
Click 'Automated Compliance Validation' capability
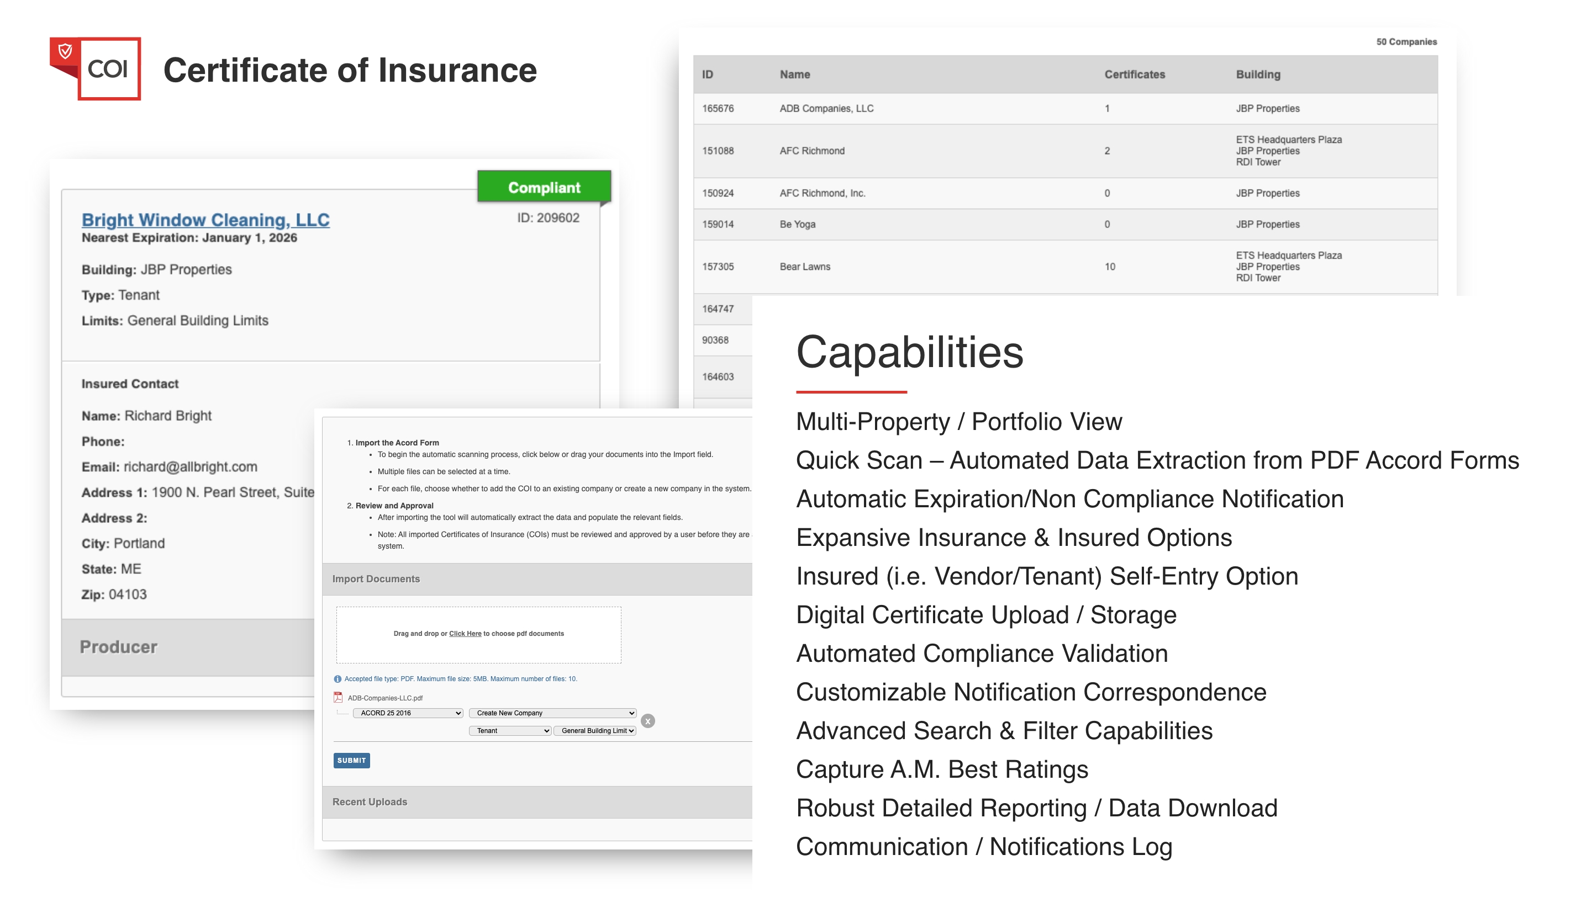pos(981,654)
